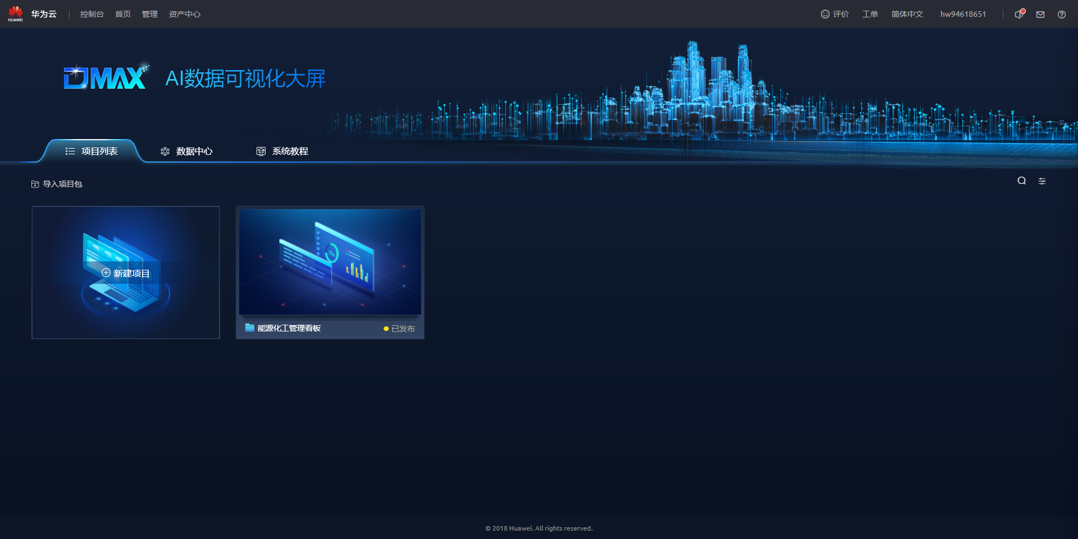Viewport: 1078px width, 539px height.
Task: Click the search magnifier icon
Action: point(1022,181)
